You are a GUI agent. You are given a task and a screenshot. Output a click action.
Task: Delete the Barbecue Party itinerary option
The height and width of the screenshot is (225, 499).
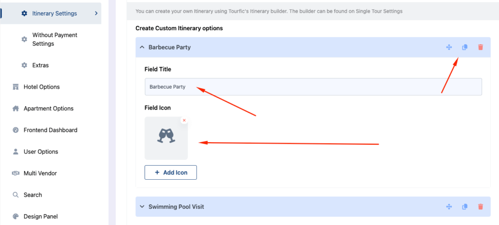coord(480,47)
